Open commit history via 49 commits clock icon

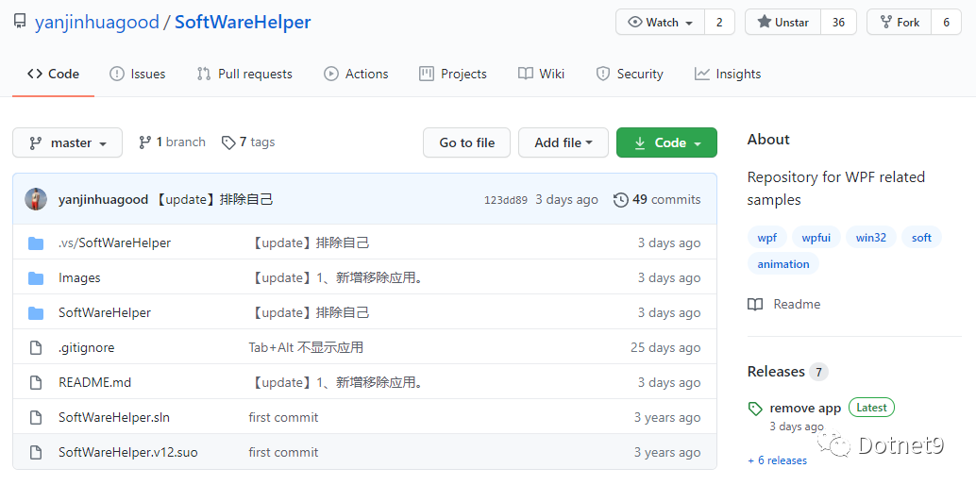(620, 200)
